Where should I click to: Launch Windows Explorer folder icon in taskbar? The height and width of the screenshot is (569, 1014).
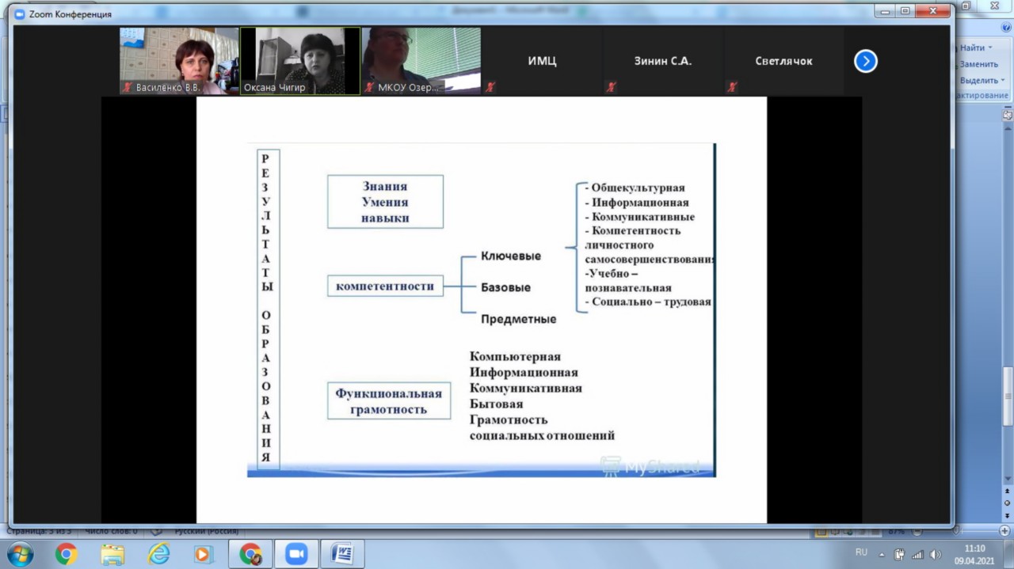tap(112, 555)
